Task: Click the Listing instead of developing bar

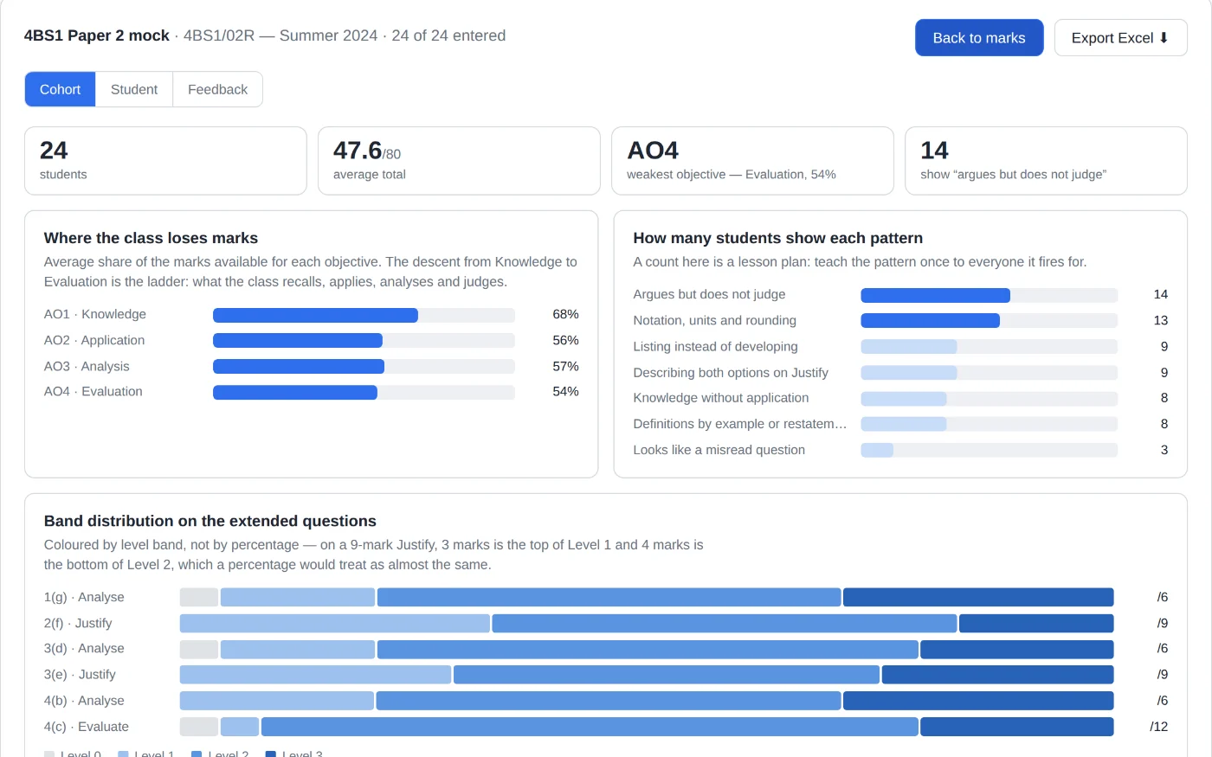Action: point(989,347)
